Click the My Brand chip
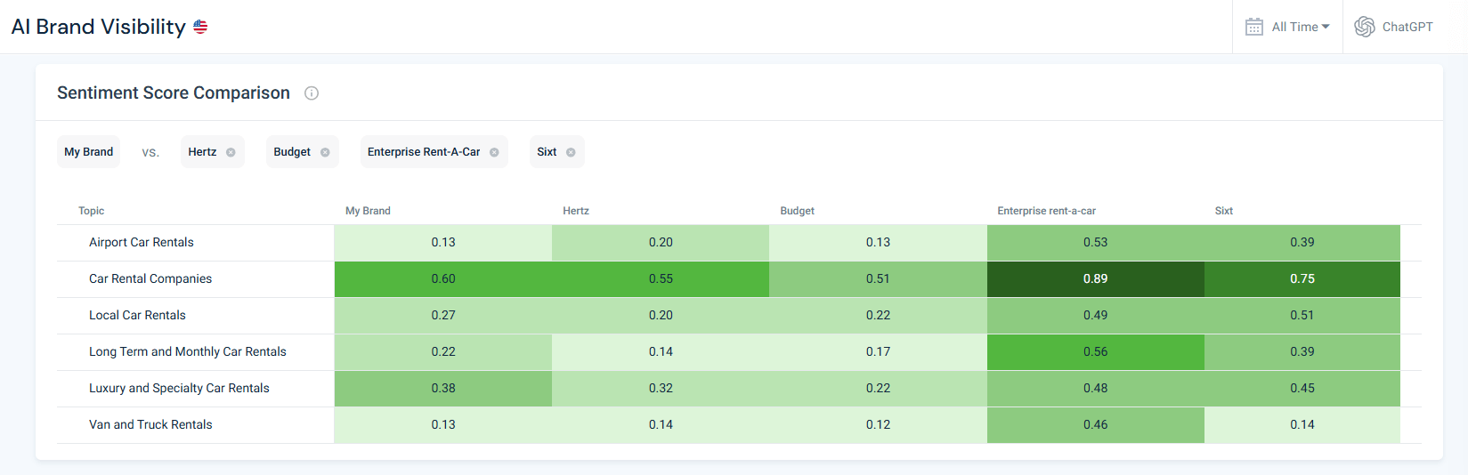This screenshot has width=1468, height=475. point(88,152)
